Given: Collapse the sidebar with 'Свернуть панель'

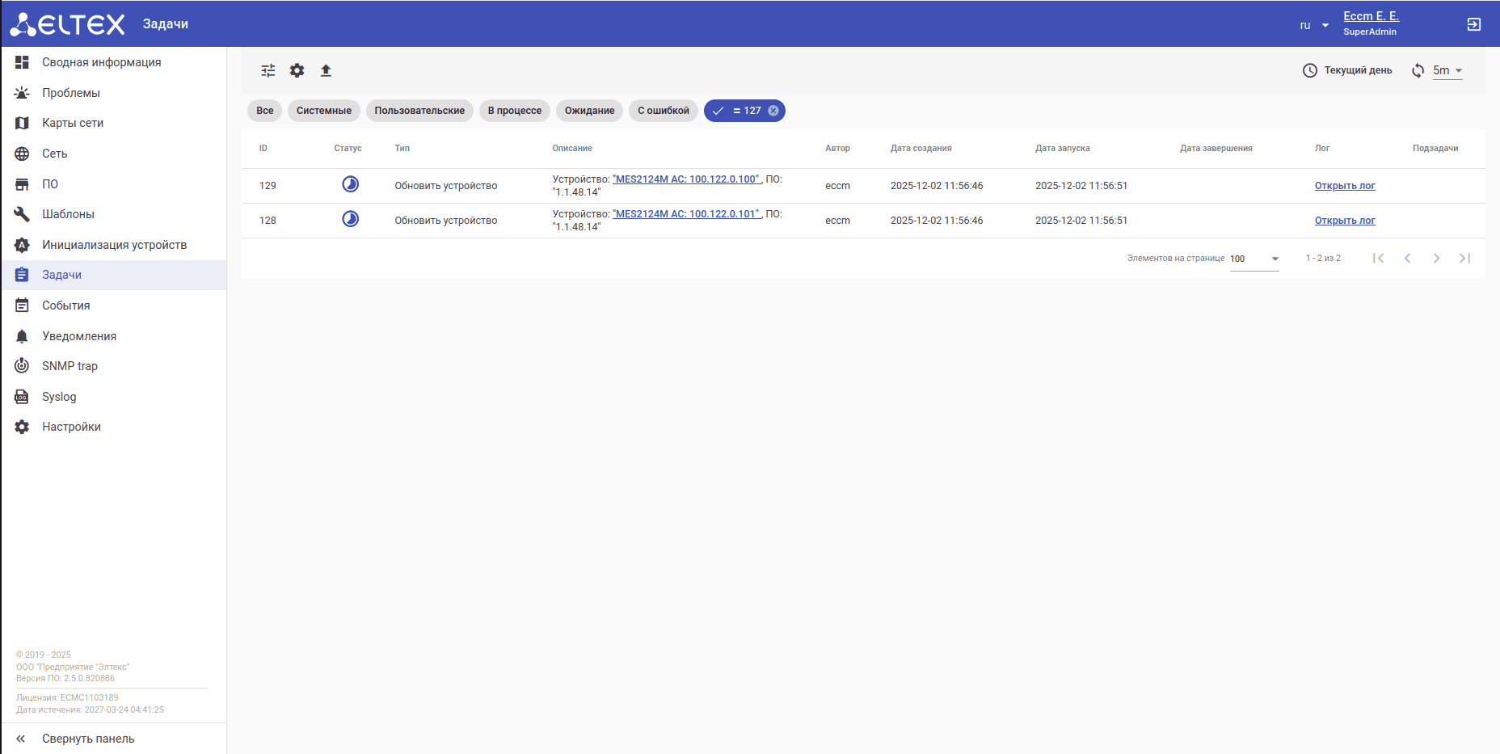Looking at the screenshot, I should (x=88, y=739).
